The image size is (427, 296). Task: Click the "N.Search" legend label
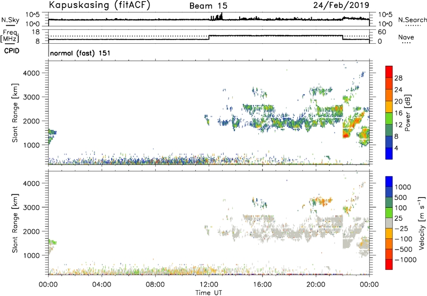(412, 20)
